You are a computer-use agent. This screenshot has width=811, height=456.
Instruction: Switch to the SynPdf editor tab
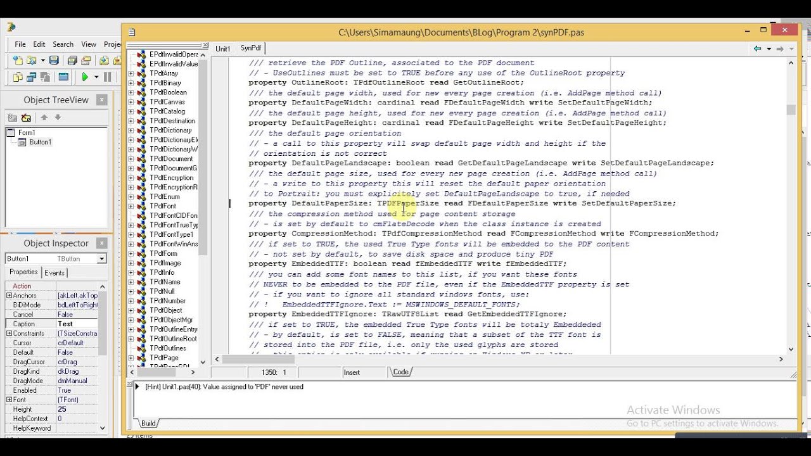(250, 48)
